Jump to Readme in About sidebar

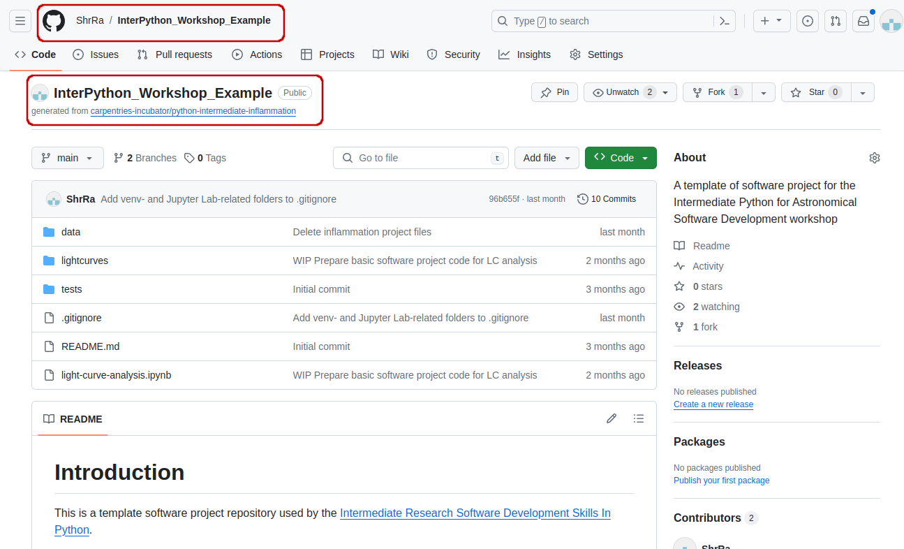702,246
